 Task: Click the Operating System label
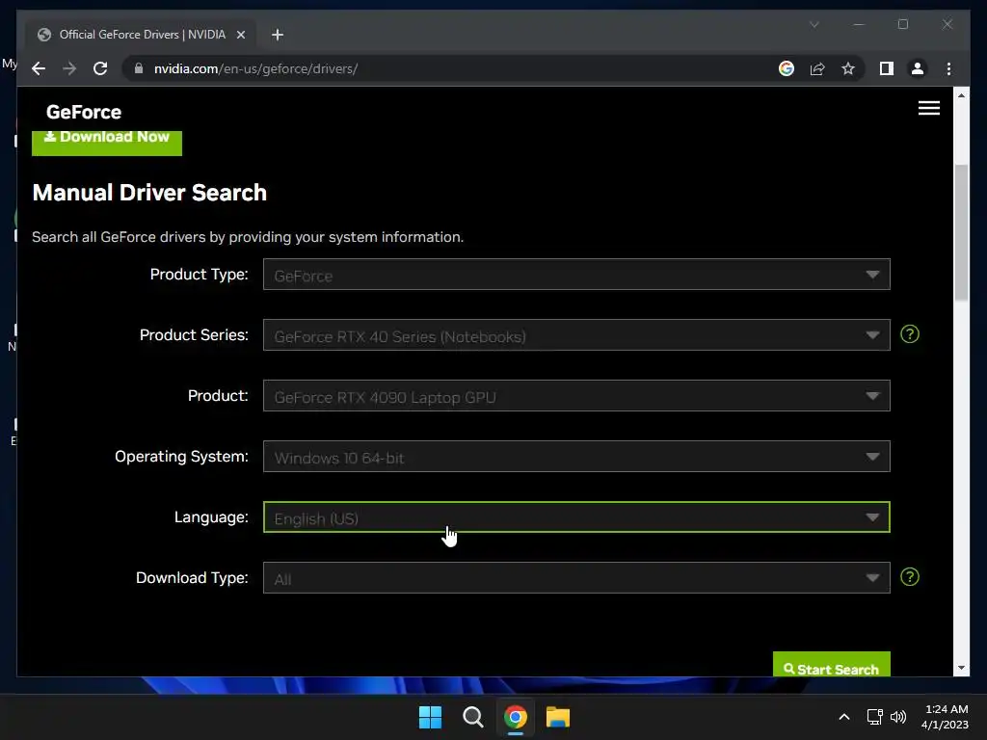click(x=181, y=456)
